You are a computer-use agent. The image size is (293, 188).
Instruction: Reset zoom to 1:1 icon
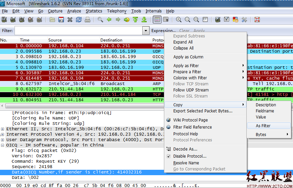tap(196, 20)
